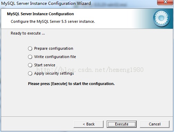Close the MySQL configuration wizard window
174x132 pixels.
(x=165, y=2)
